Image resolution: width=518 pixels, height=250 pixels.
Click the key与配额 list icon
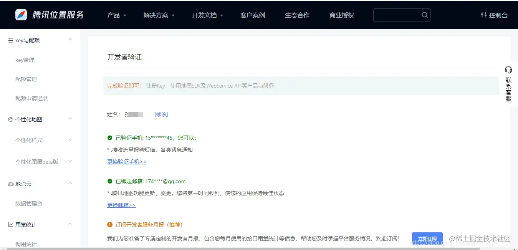click(x=11, y=40)
